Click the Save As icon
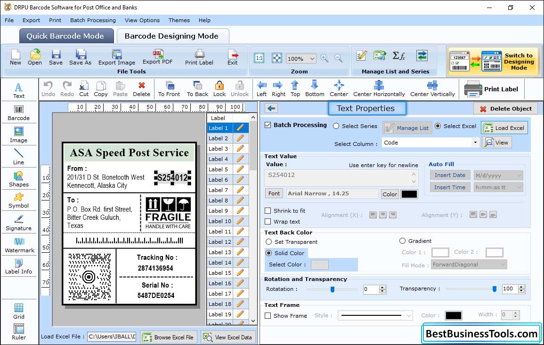The height and width of the screenshot is (345, 544). [80, 57]
